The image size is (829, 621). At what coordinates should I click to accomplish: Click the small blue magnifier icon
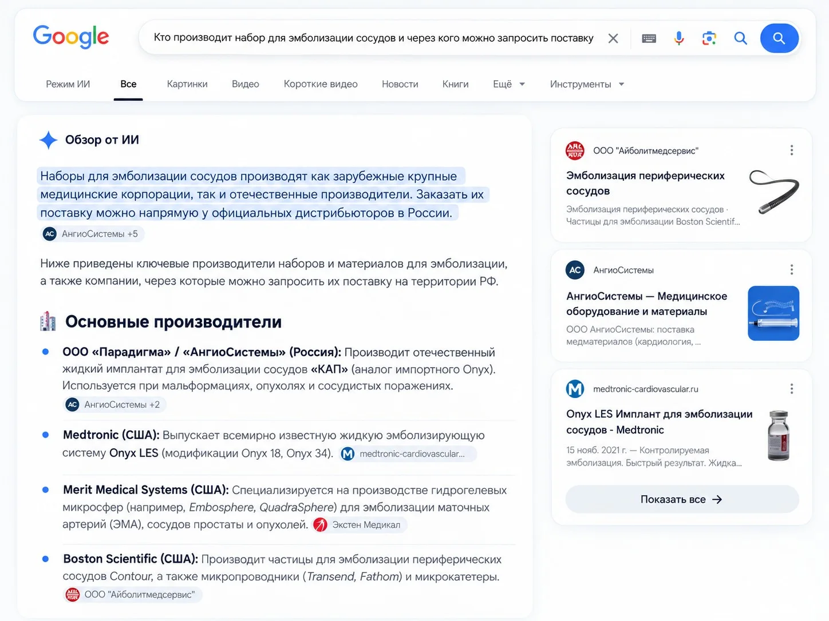pos(740,38)
